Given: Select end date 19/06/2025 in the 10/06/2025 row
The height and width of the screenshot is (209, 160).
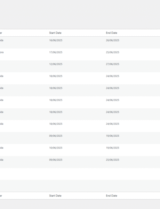Looking at the screenshot, I should click(113, 148).
